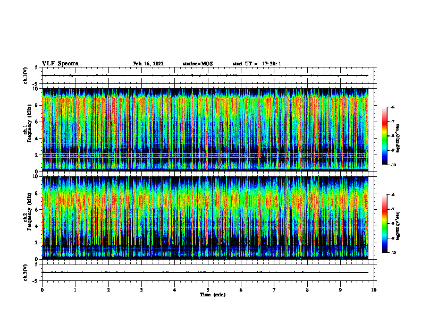The height and width of the screenshot is (325, 421).
Task: Click the "-10" label on ch.1 colorbar
Action: click(393, 165)
